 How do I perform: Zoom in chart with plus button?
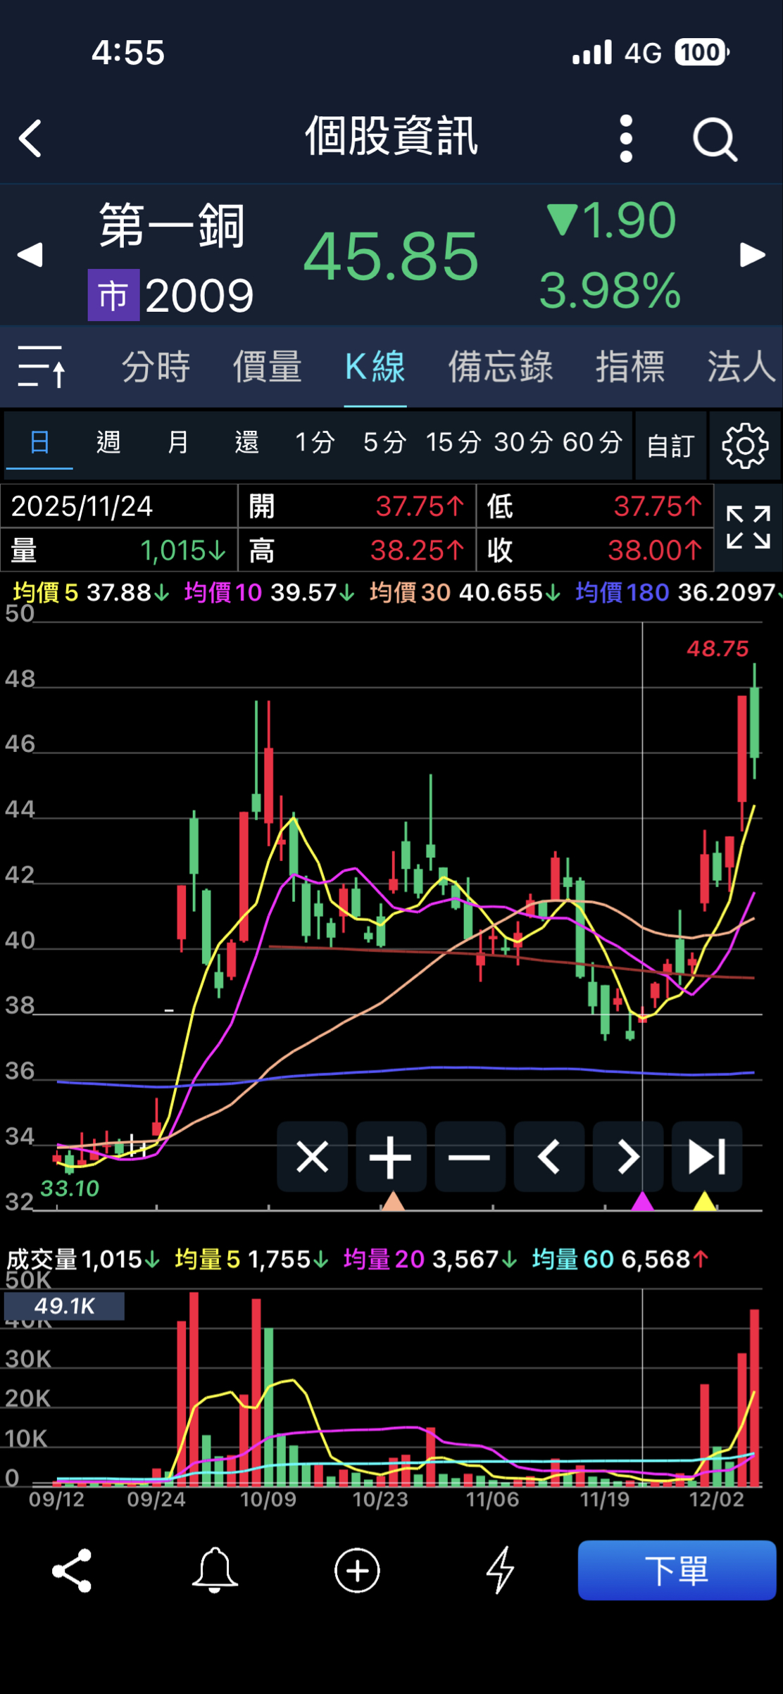click(x=391, y=1157)
